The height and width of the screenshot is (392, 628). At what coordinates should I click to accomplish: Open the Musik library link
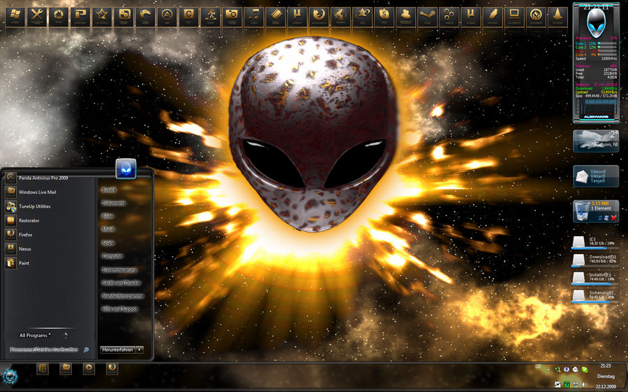click(x=108, y=229)
